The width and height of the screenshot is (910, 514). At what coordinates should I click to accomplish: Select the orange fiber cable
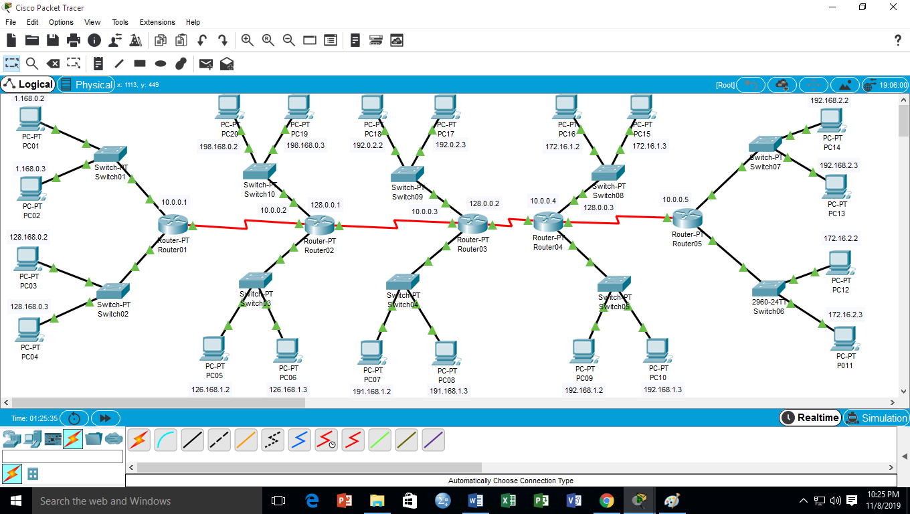(x=246, y=440)
